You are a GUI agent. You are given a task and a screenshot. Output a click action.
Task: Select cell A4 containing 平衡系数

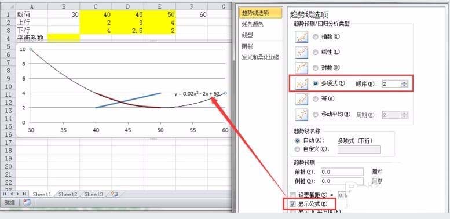click(32, 38)
